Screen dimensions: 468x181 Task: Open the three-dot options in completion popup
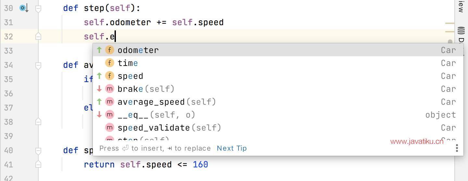coord(457,148)
